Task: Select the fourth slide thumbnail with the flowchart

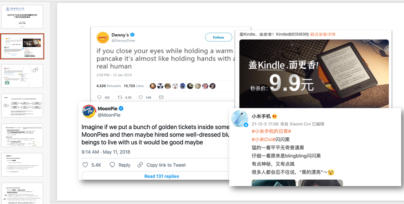Action: pyautogui.click(x=22, y=106)
